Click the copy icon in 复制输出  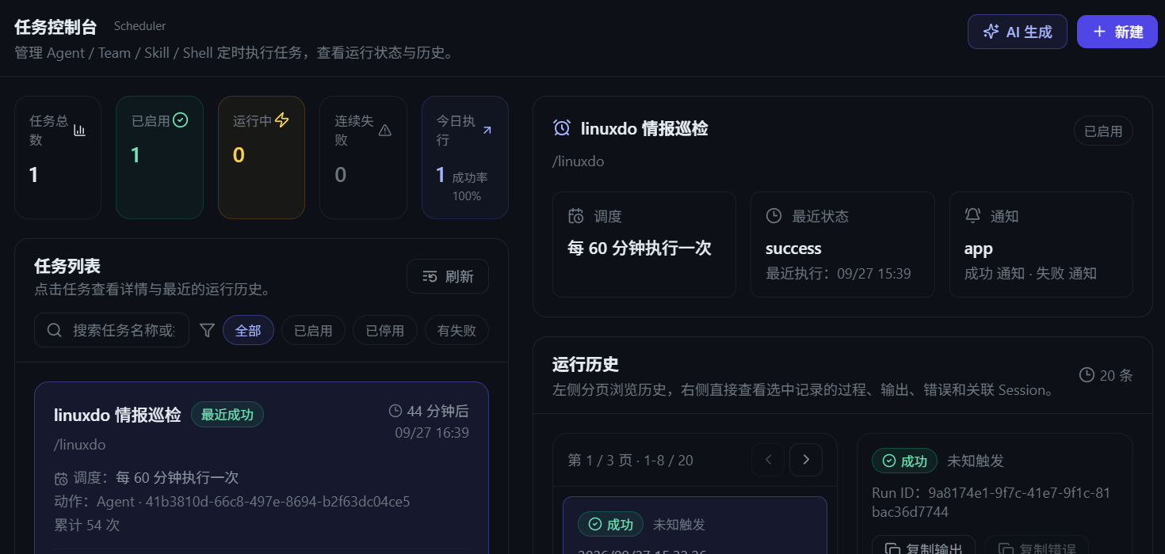click(x=892, y=548)
